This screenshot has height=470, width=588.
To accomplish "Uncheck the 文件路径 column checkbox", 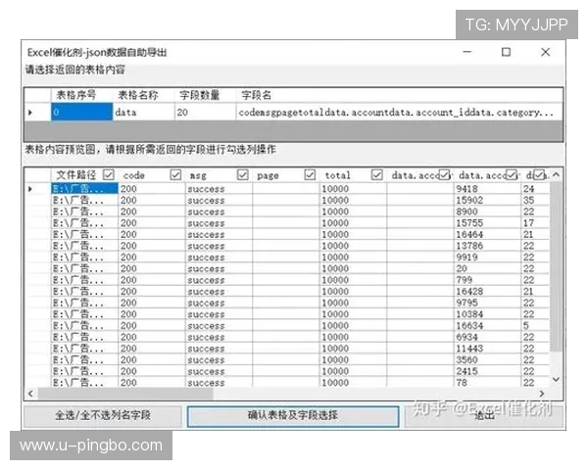I will coord(109,174).
